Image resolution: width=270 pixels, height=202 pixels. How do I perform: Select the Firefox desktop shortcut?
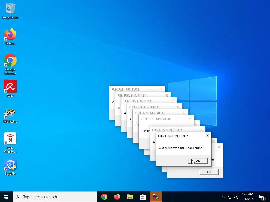point(10,37)
